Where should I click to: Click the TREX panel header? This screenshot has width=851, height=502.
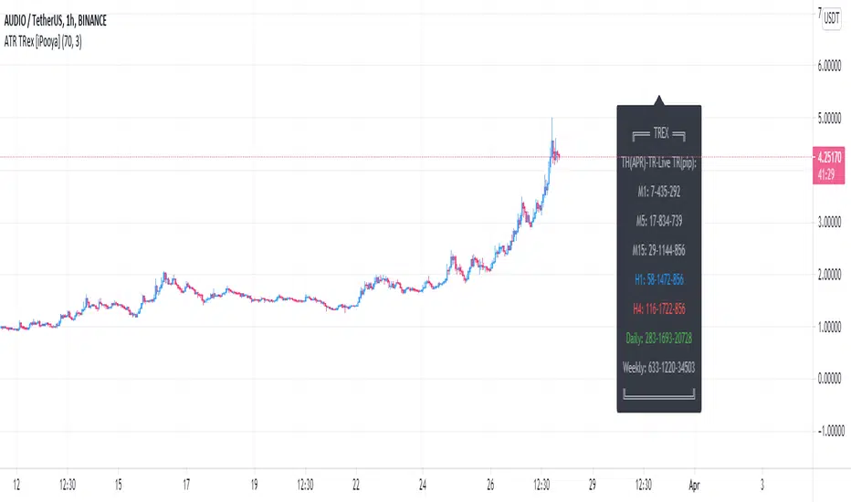click(x=658, y=133)
